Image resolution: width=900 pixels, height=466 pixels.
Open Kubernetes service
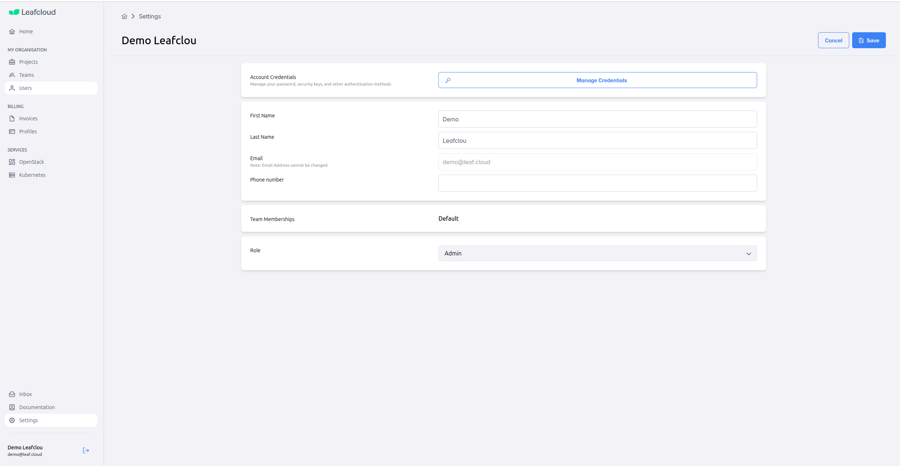click(51, 175)
